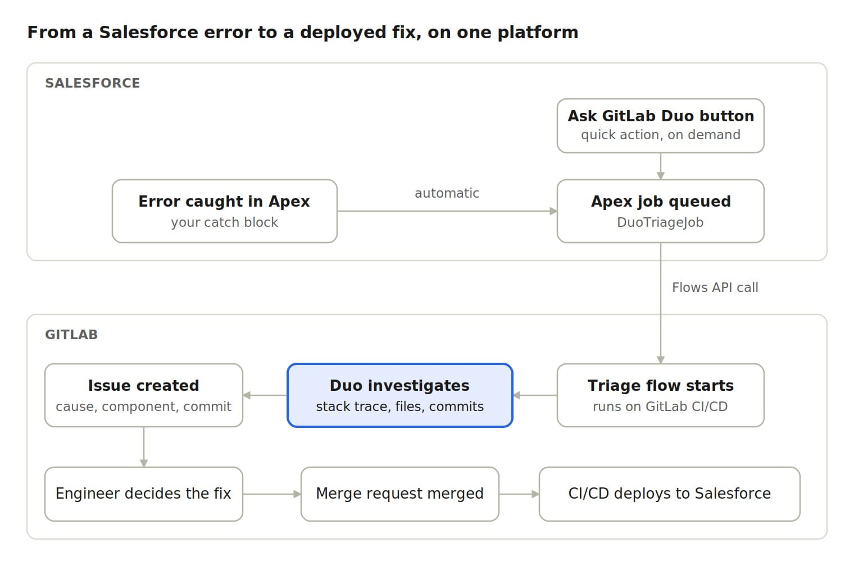The height and width of the screenshot is (566, 854).
Task: Click the 'your catch block' subtitle
Action: (224, 222)
